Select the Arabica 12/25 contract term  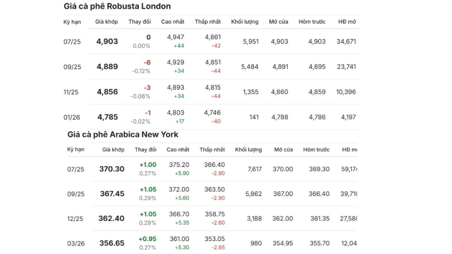point(76,218)
